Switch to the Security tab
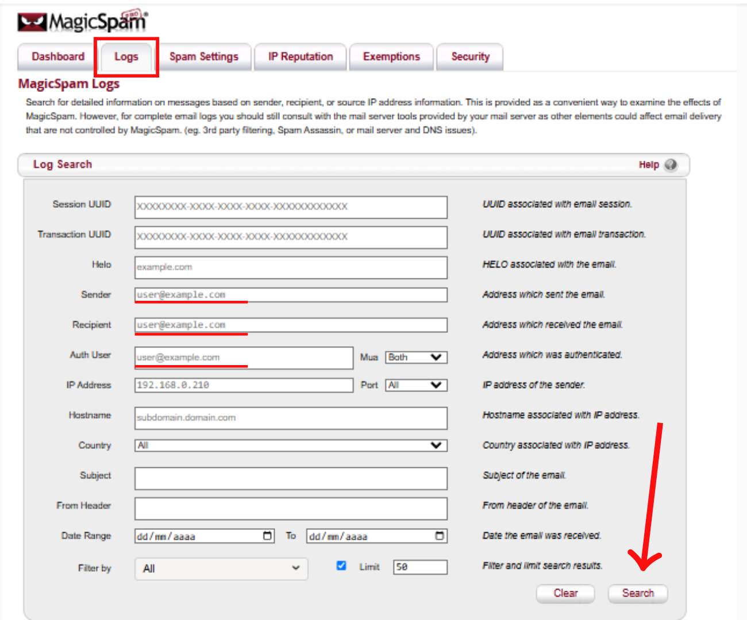The height and width of the screenshot is (620, 747). (470, 57)
